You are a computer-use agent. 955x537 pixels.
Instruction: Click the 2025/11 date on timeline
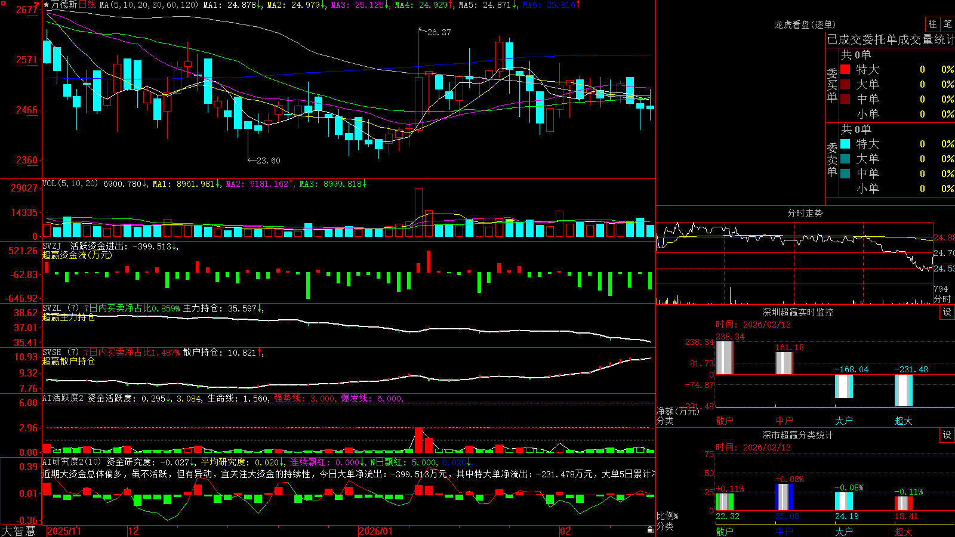pyautogui.click(x=64, y=531)
